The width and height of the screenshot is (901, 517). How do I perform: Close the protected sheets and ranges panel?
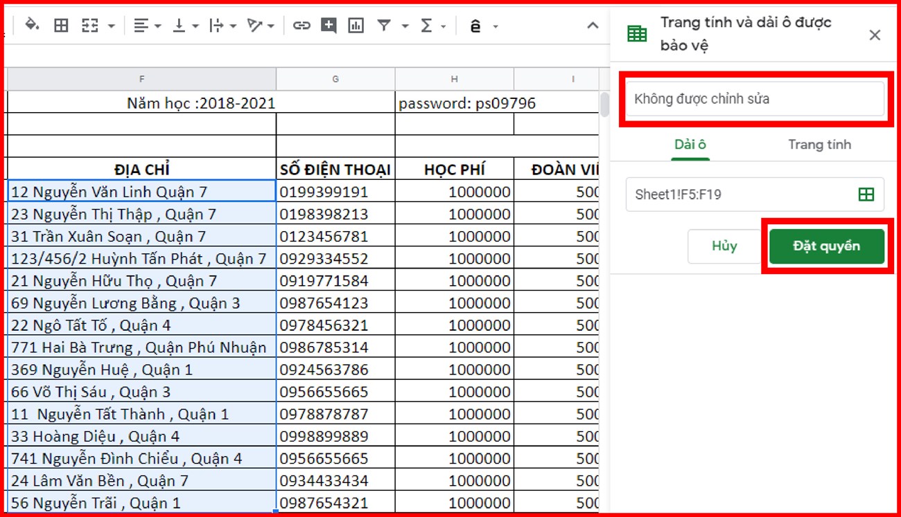[x=875, y=35]
